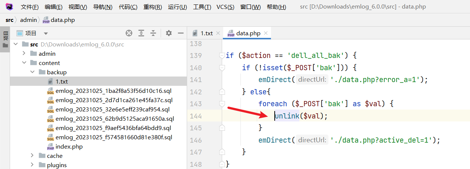The image size is (470, 169).
Task: Click line number 139 in the gutter
Action: click(x=196, y=56)
